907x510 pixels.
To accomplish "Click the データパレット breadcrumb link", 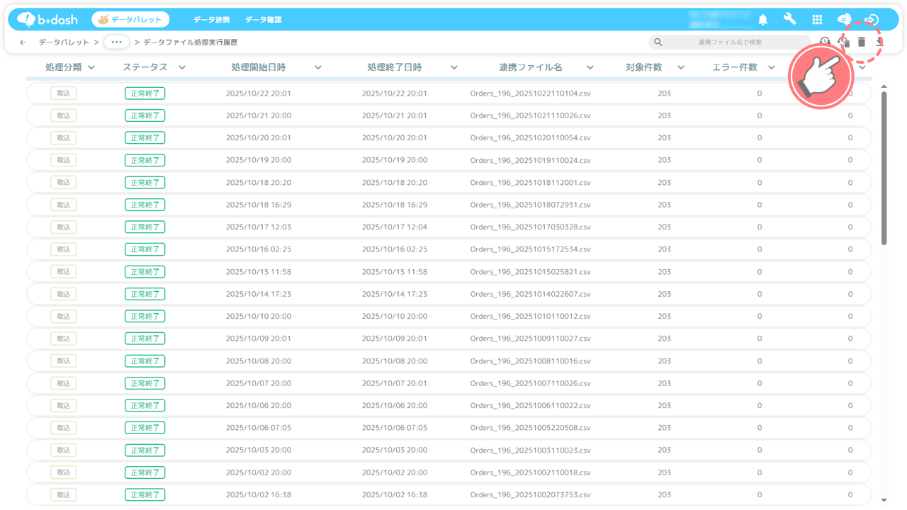I will [64, 42].
